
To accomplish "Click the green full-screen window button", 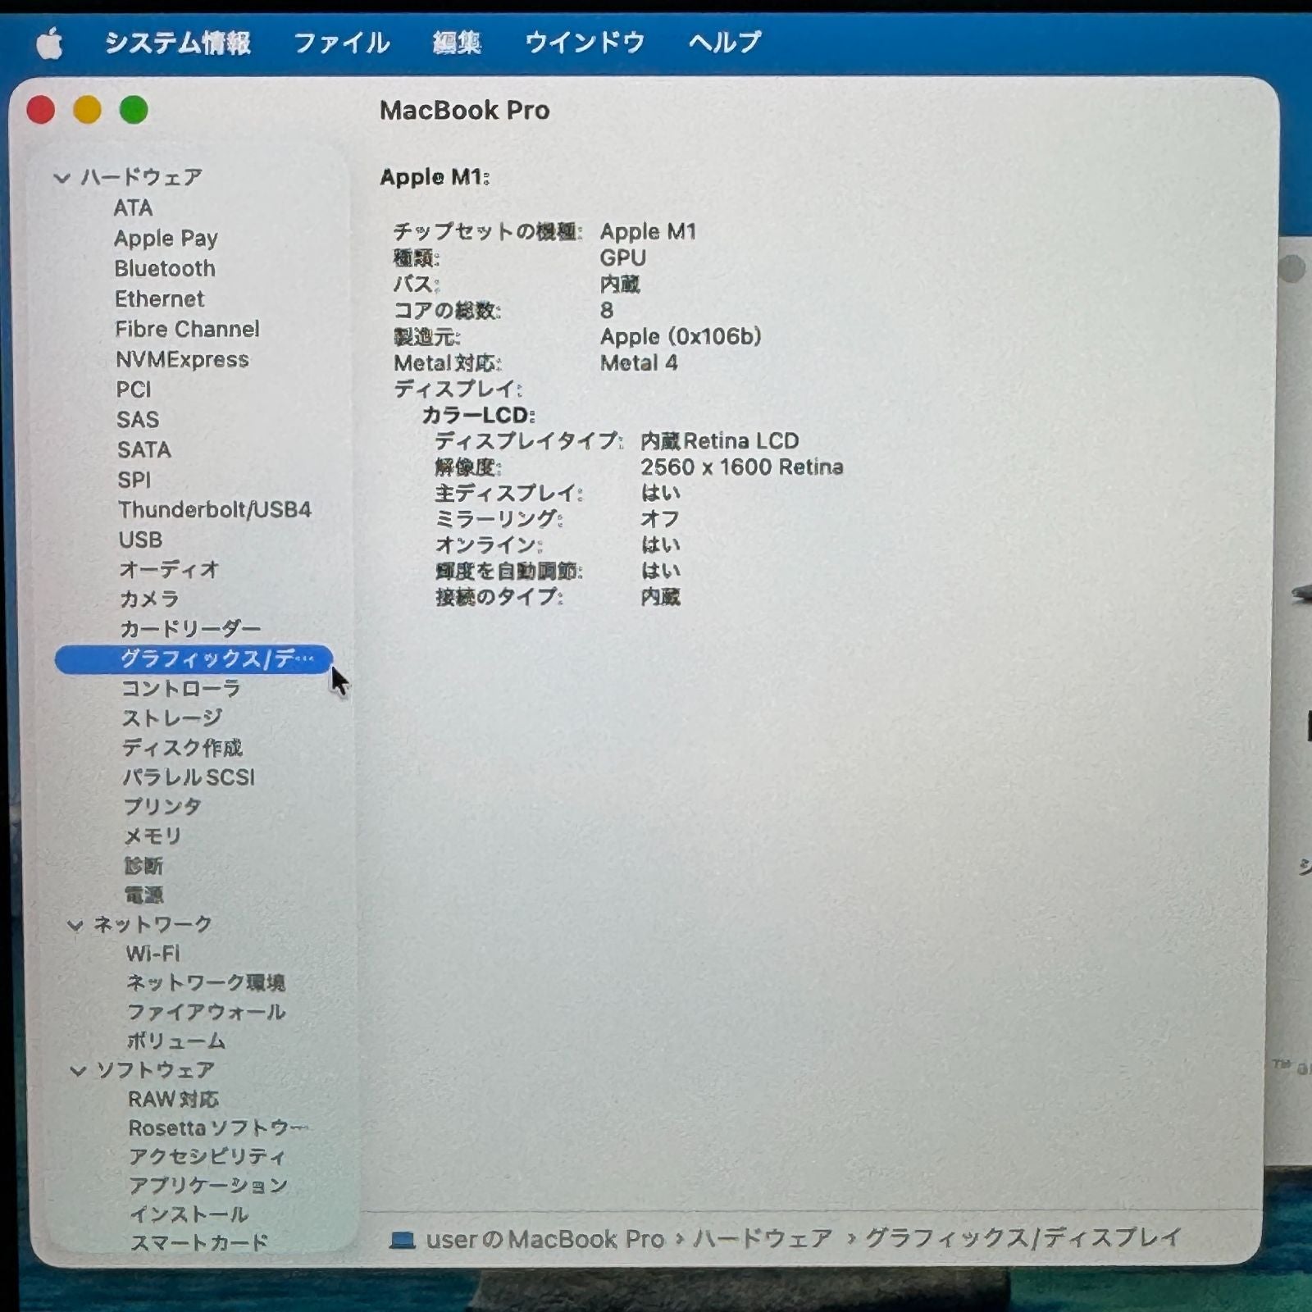I will point(134,110).
